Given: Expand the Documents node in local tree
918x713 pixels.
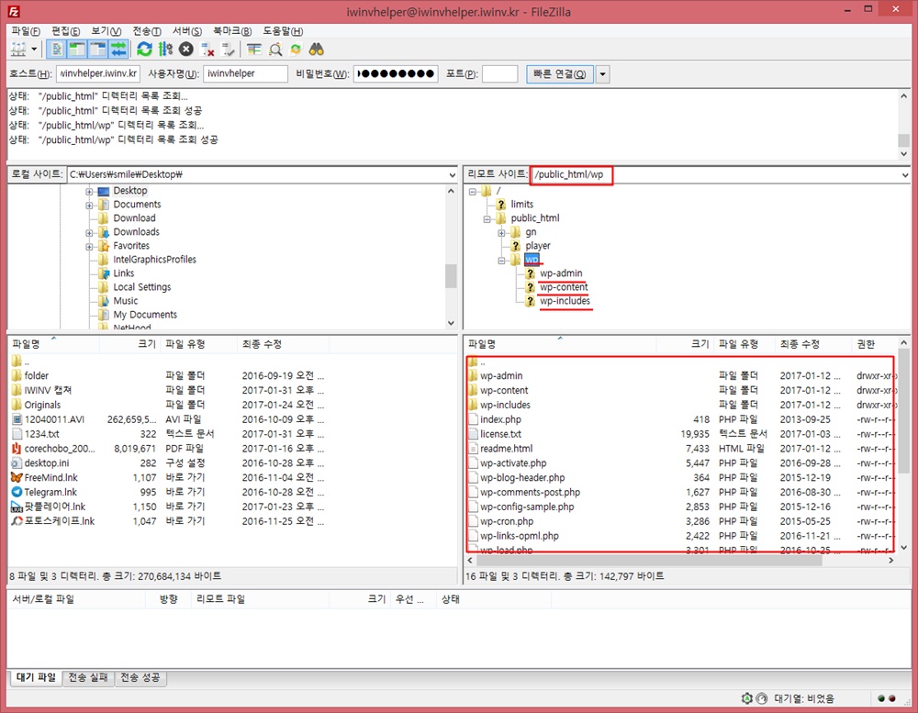Looking at the screenshot, I should click(89, 205).
